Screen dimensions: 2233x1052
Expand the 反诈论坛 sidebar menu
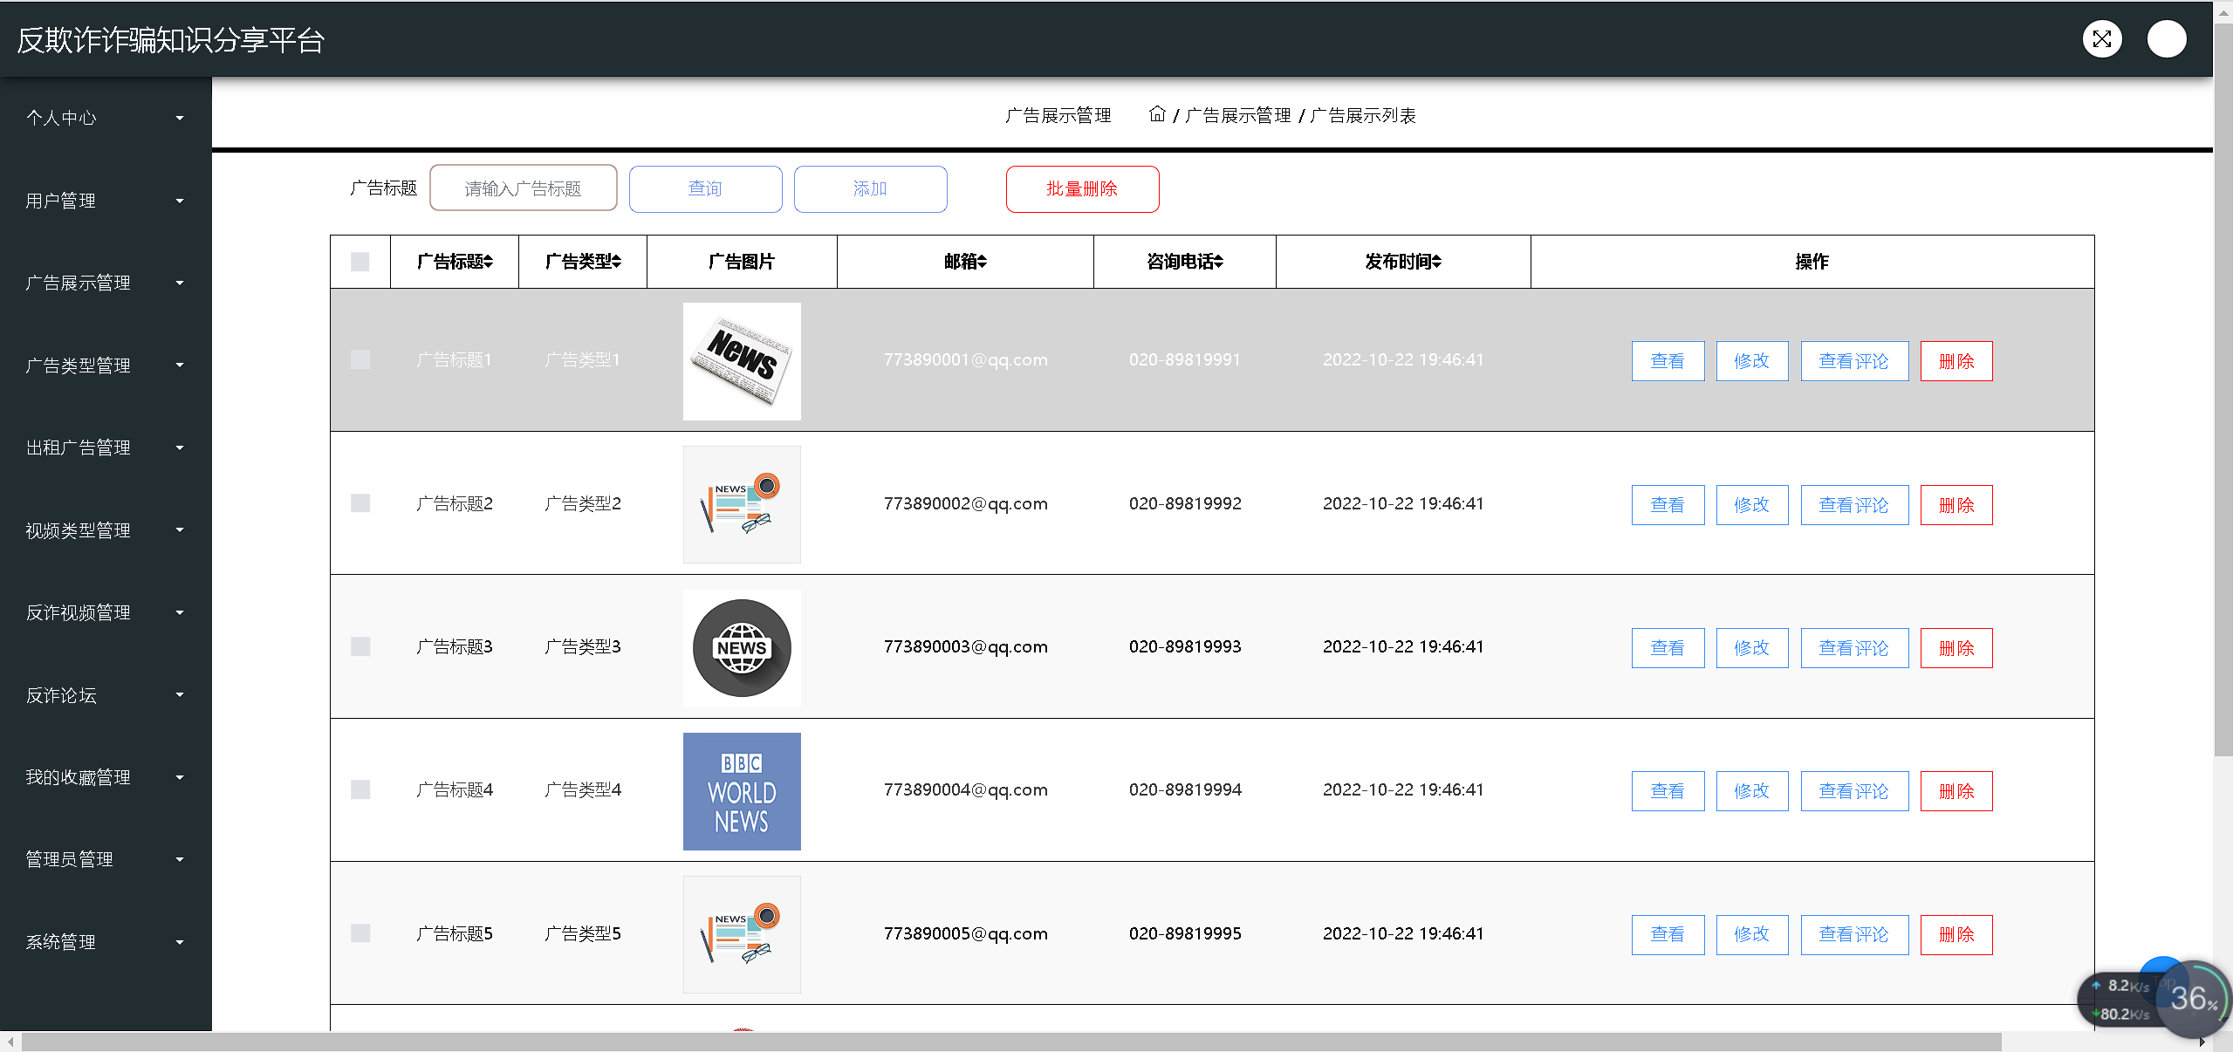coord(106,695)
